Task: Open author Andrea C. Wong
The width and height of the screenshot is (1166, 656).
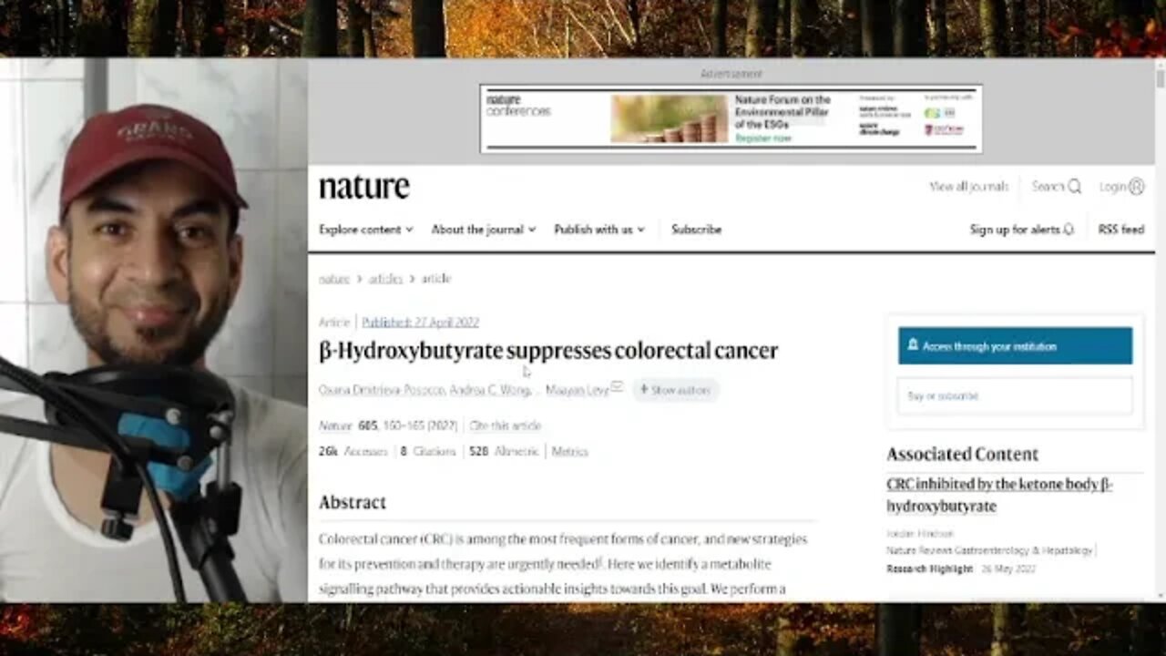Action: coord(491,390)
